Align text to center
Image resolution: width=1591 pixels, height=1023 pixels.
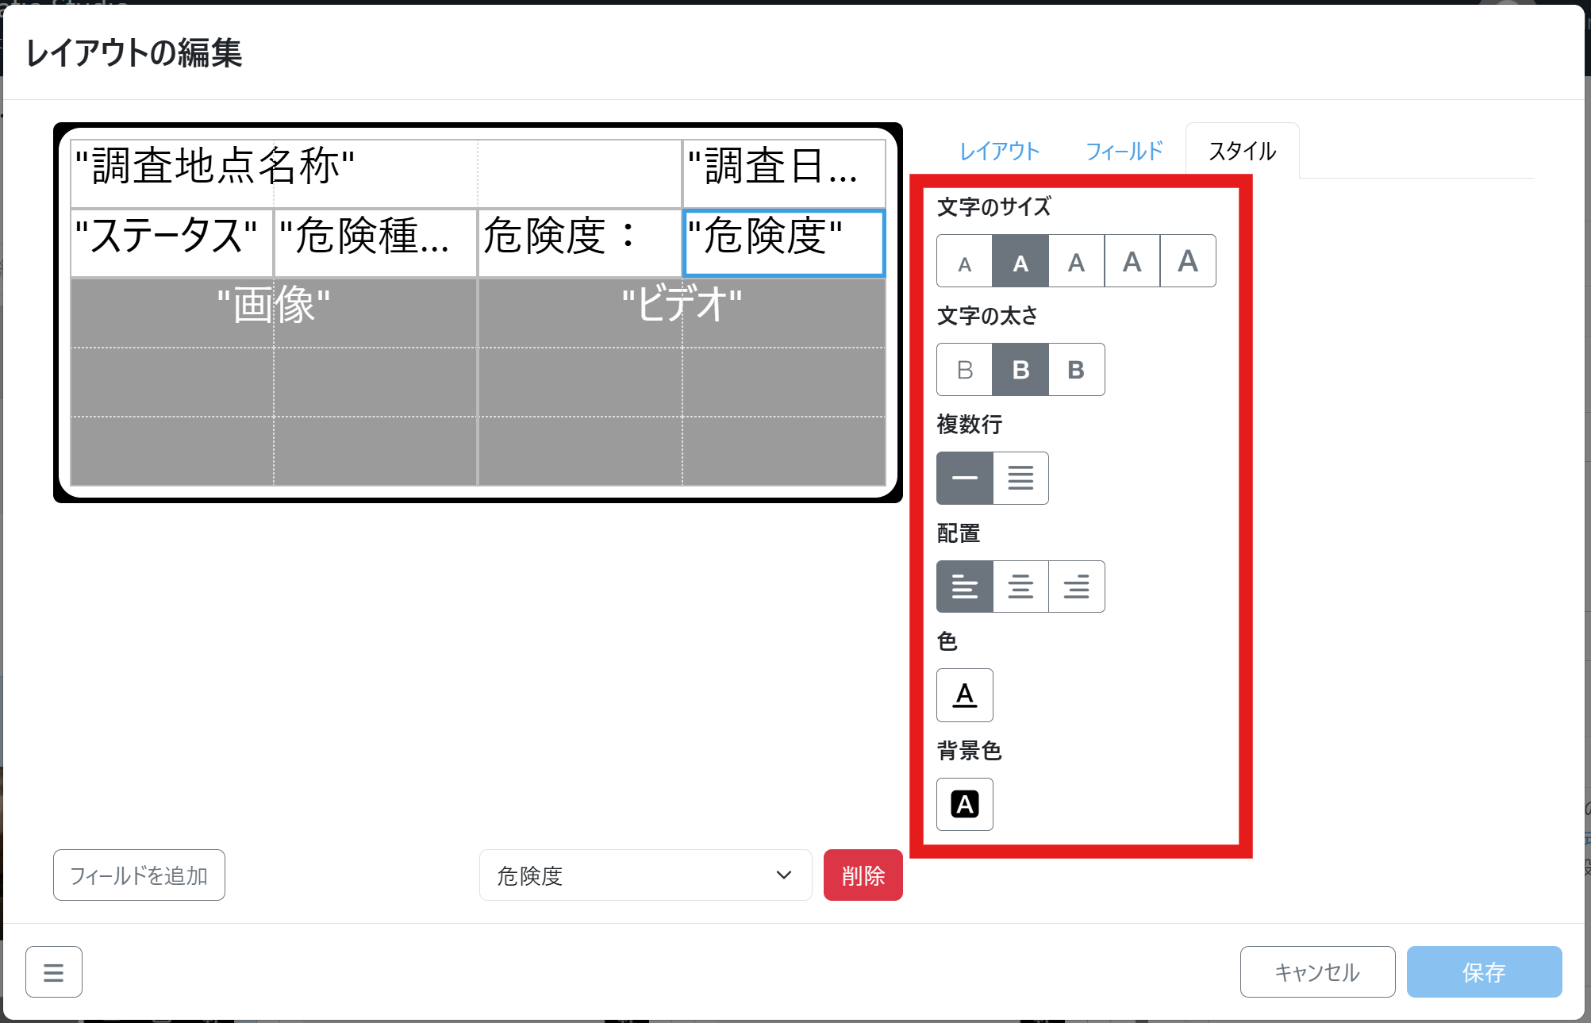click(x=1020, y=587)
